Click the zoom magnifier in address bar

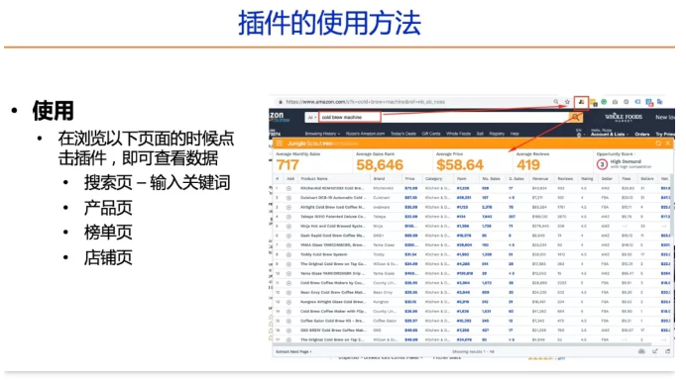point(556,102)
